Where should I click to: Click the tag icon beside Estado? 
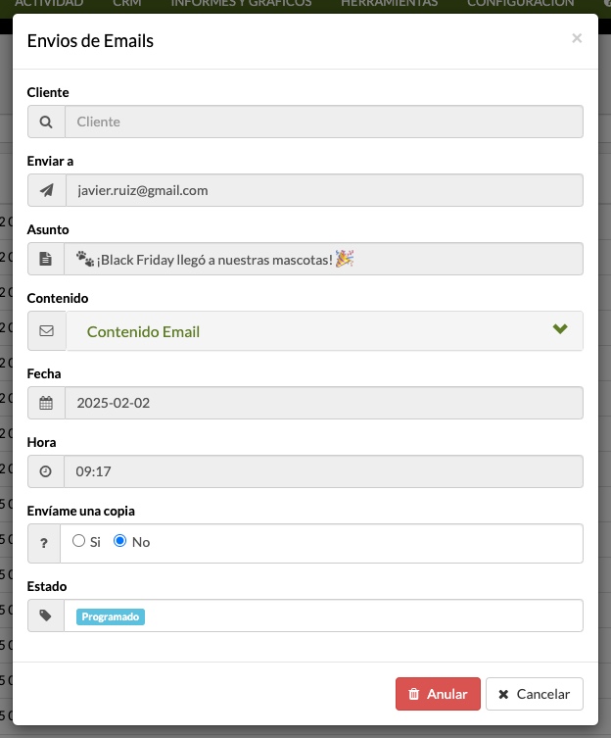(46, 615)
